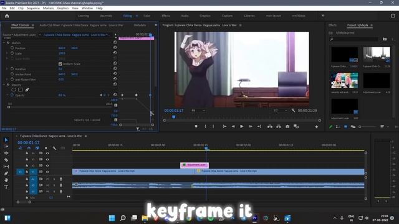Image resolution: width=399 pixels, height=224 pixels.
Task: Collapse the Motion effect section
Action: [4, 43]
